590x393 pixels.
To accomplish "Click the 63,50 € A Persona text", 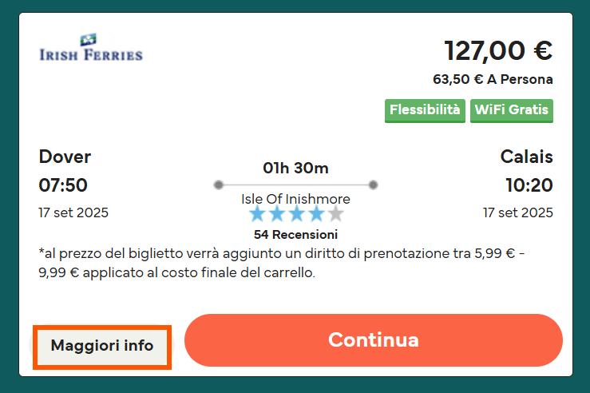I will click(493, 79).
